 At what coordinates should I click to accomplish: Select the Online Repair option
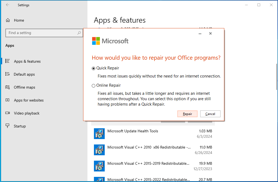point(93,86)
